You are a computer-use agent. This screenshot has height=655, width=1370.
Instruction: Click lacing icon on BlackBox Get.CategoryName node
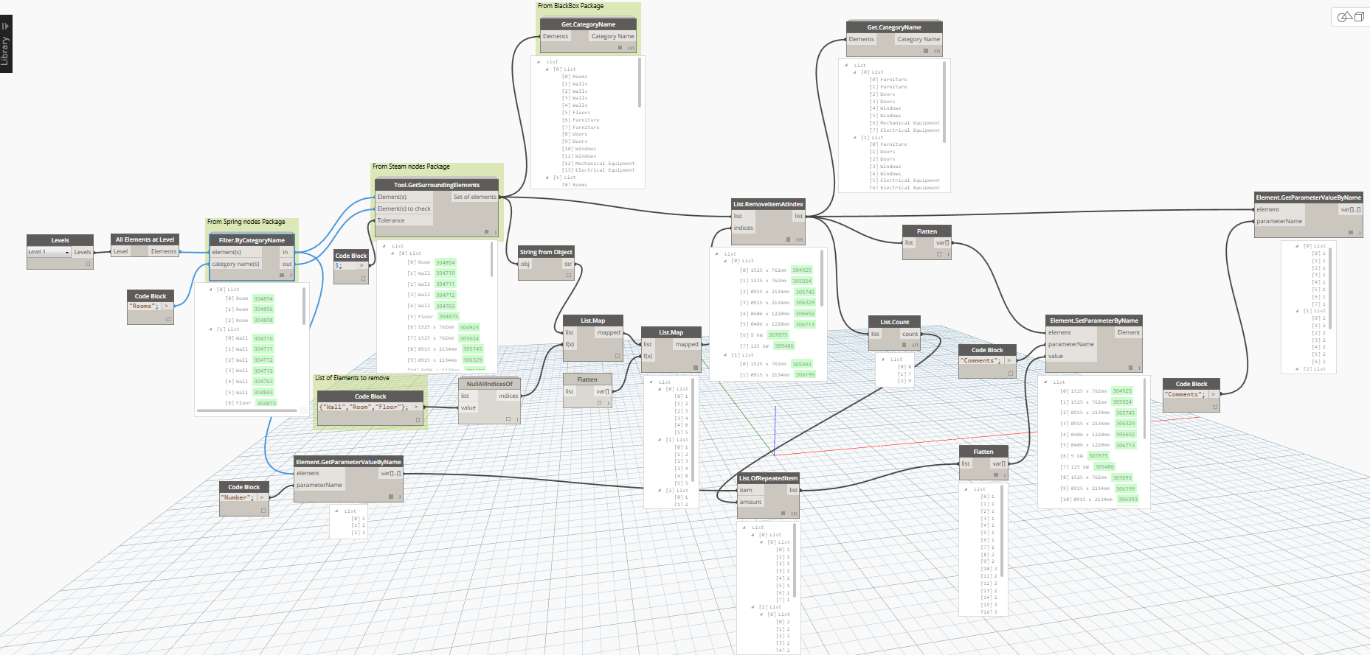pyautogui.click(x=632, y=48)
